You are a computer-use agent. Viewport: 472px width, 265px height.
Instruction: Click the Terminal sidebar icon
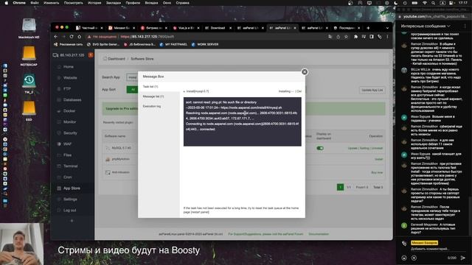59,166
